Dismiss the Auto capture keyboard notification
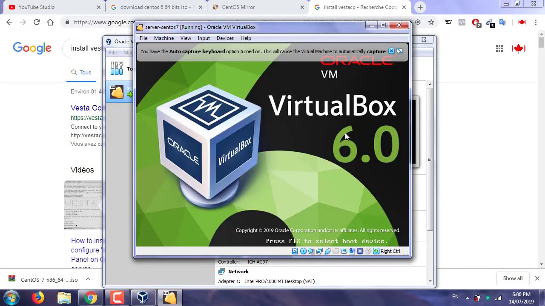This screenshot has width=545, height=306. point(391,51)
